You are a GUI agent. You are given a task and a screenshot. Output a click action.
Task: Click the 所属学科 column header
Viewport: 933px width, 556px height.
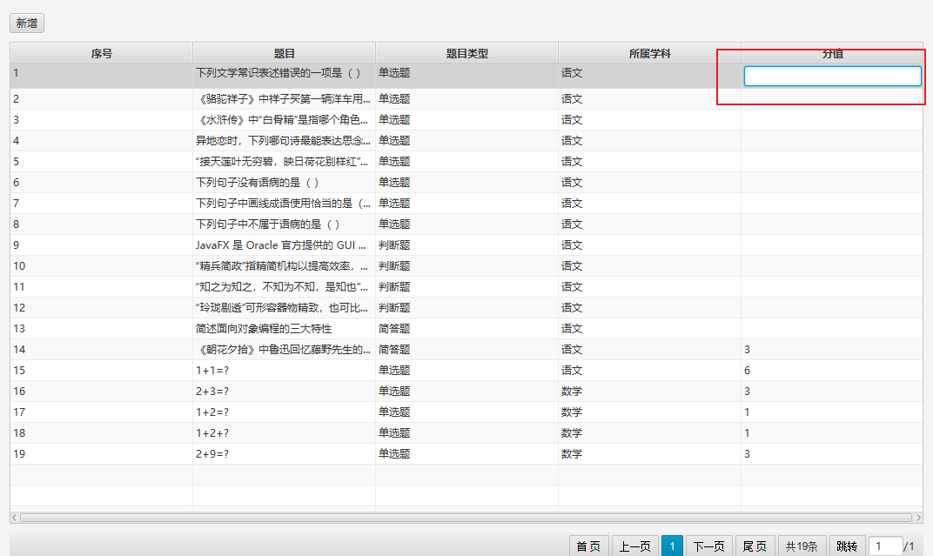click(649, 53)
